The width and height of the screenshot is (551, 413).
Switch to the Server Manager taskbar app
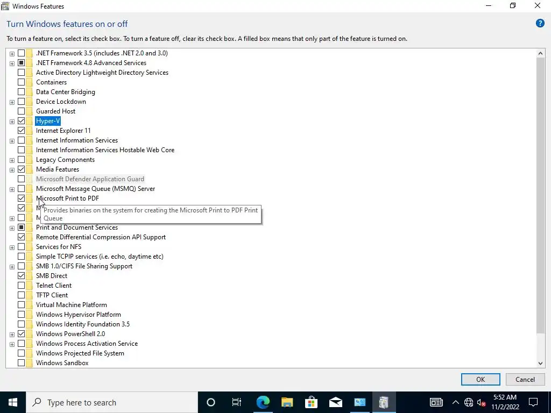(360, 402)
